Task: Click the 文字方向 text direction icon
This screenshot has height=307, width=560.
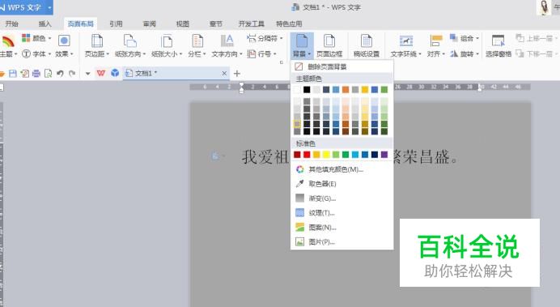Action: coord(227,41)
